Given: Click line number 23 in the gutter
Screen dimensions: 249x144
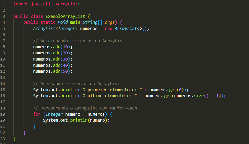Looking at the screenshot, I should [4, 139].
